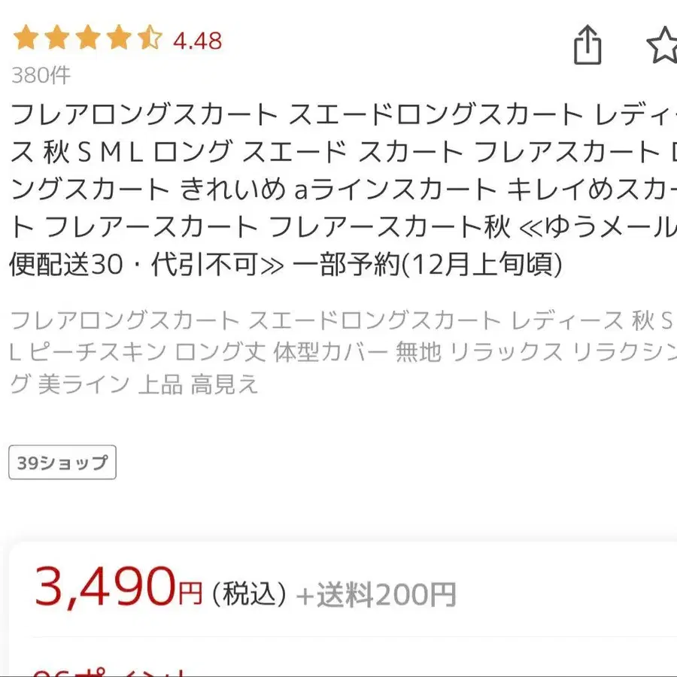Tap the star outline to favorite this item
Viewport: 677px width, 677px height.
[665, 47]
